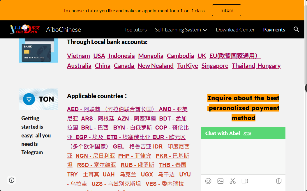Click the UZS - 乌兹别克斯坦 currency link
Image resolution: width=307 pixels, height=191 pixels.
point(116,184)
